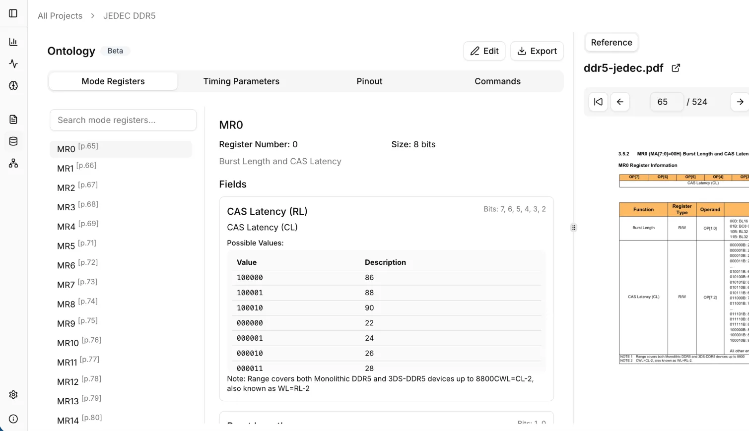749x431 pixels.
Task: Click the Beta badge next to Ontology
Action: pyautogui.click(x=115, y=51)
